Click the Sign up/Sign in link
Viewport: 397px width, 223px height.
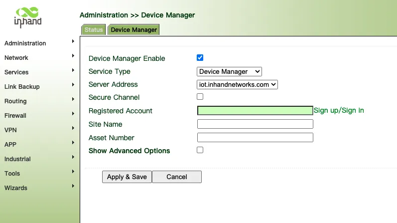click(339, 110)
